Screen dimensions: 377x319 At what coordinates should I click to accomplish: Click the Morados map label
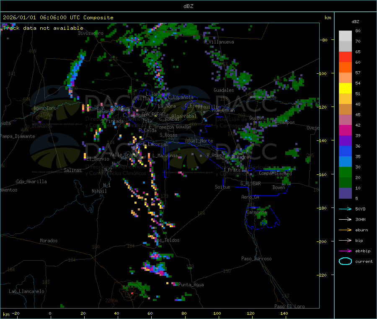(x=49, y=241)
